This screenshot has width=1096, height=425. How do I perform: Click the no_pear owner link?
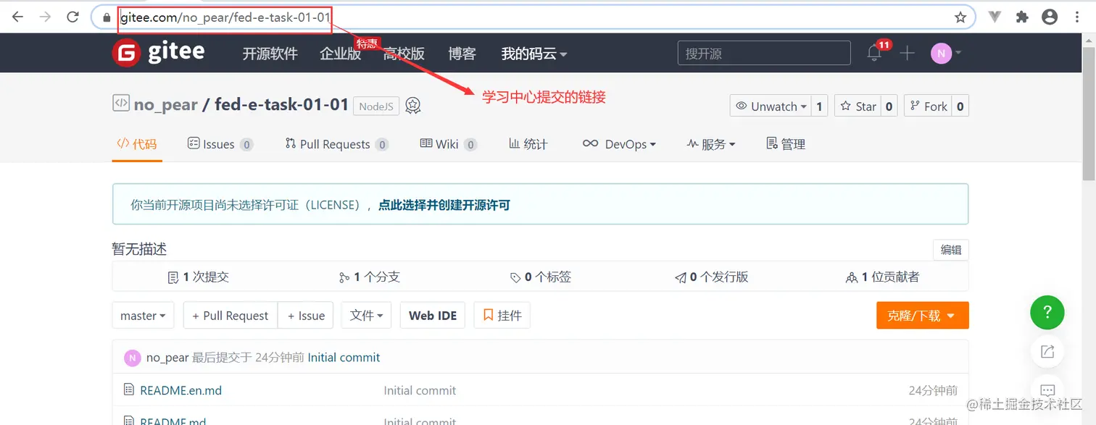(x=165, y=104)
